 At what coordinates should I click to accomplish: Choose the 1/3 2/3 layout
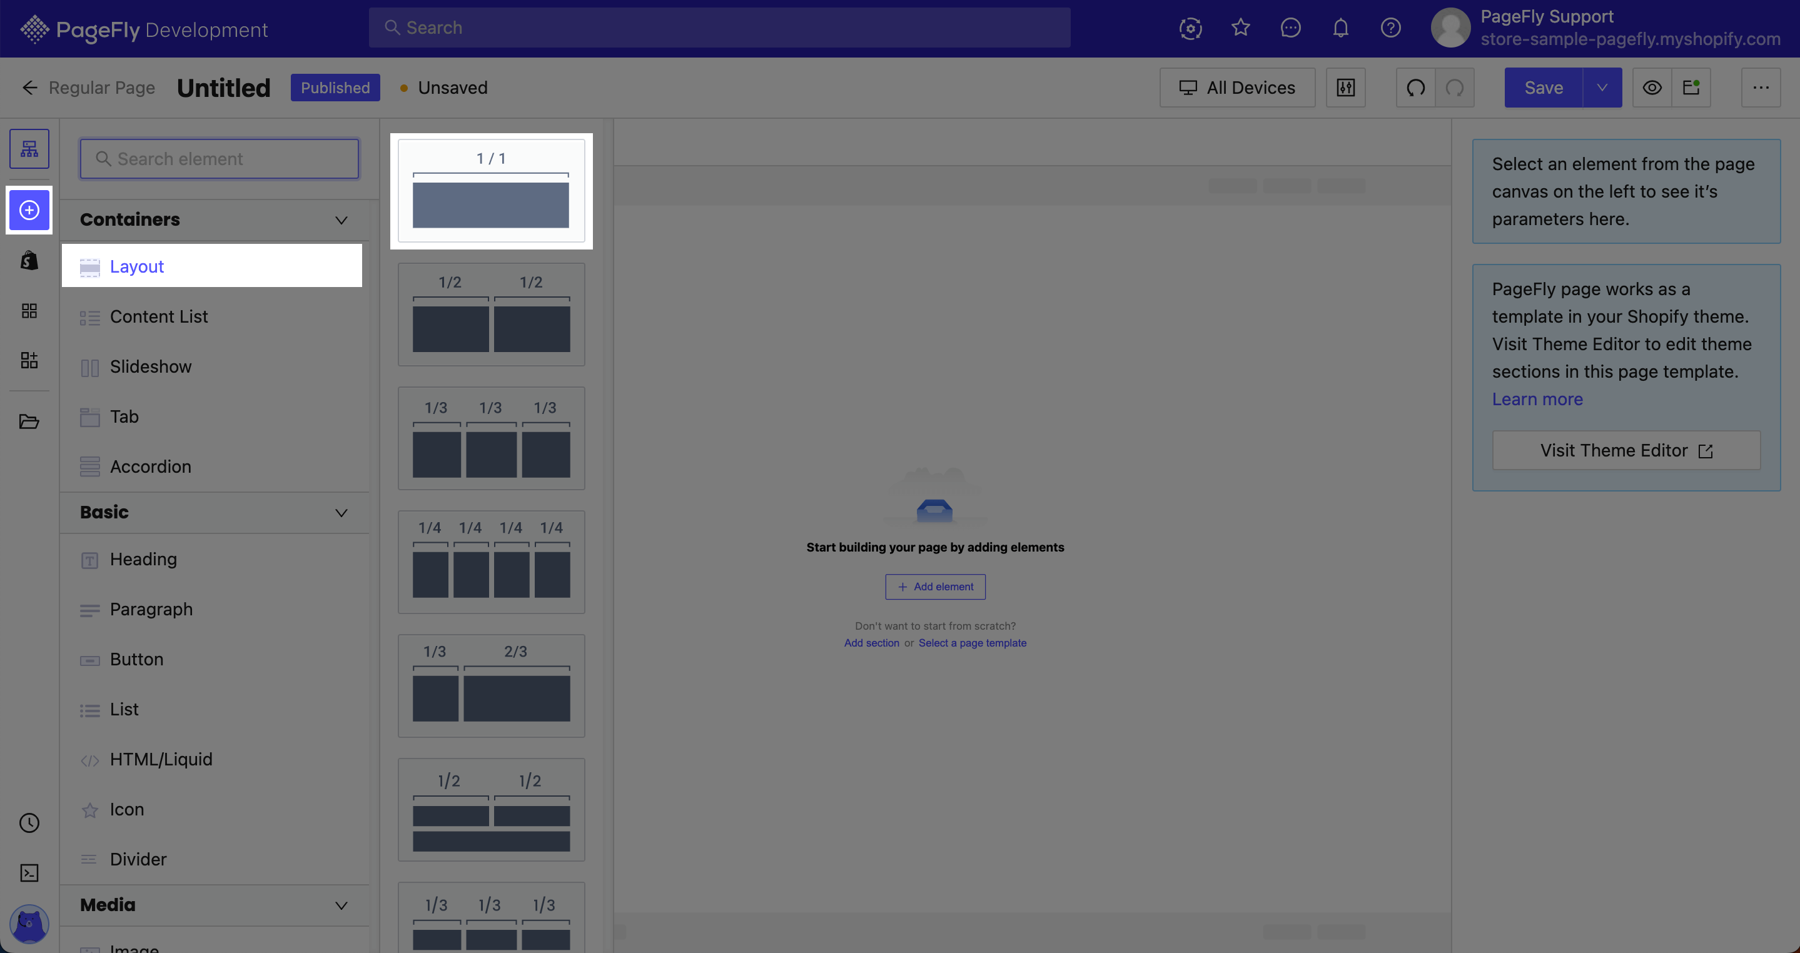pos(491,686)
